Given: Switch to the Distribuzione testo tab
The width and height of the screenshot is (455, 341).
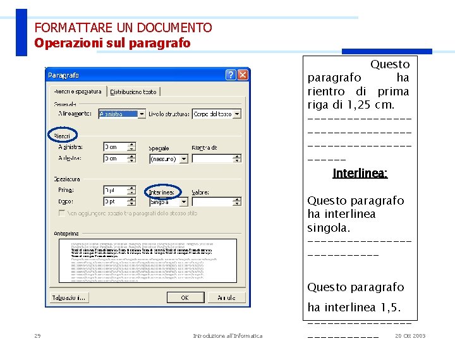Looking at the screenshot, I should (x=133, y=92).
